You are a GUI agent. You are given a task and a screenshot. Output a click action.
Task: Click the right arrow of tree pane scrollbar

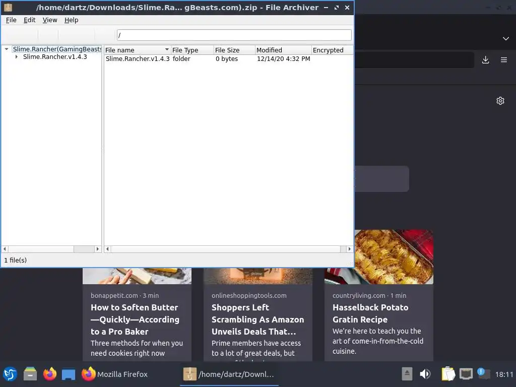point(97,249)
